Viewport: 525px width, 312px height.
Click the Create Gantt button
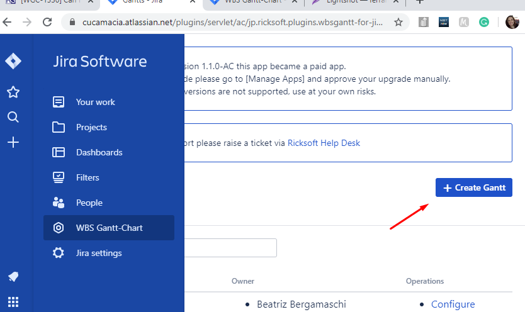coord(473,187)
